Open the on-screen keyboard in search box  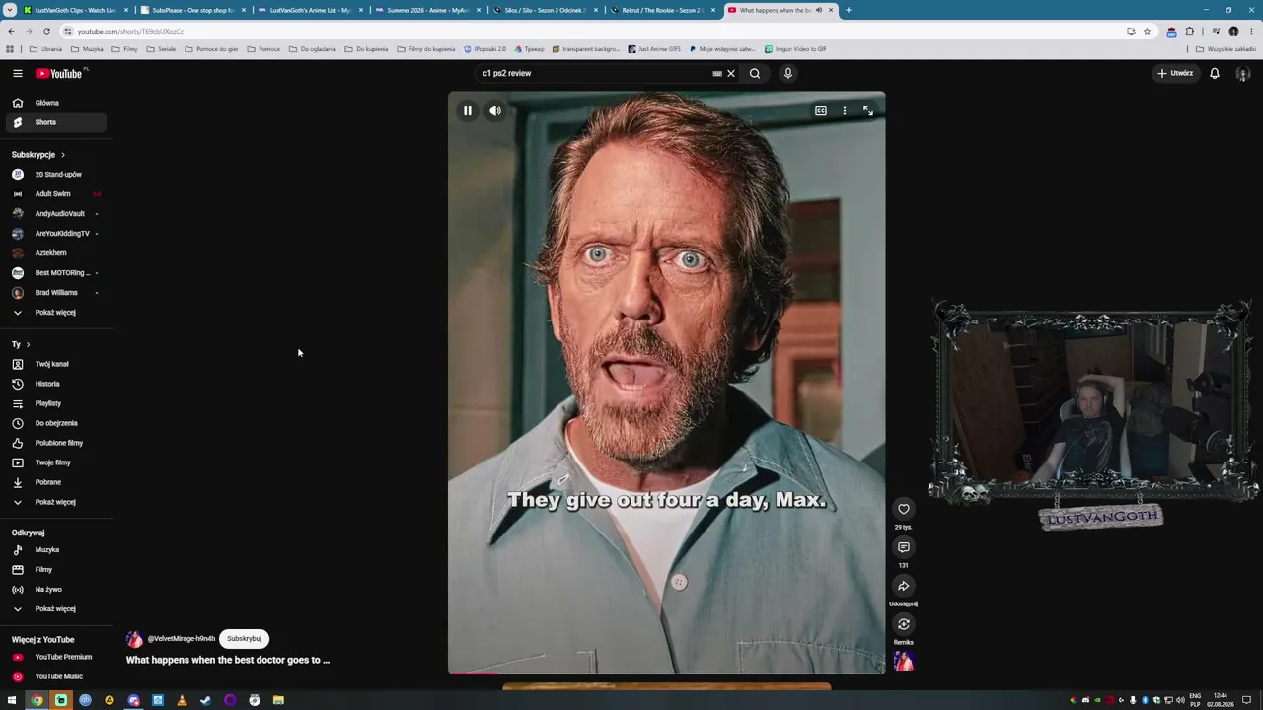(x=717, y=73)
